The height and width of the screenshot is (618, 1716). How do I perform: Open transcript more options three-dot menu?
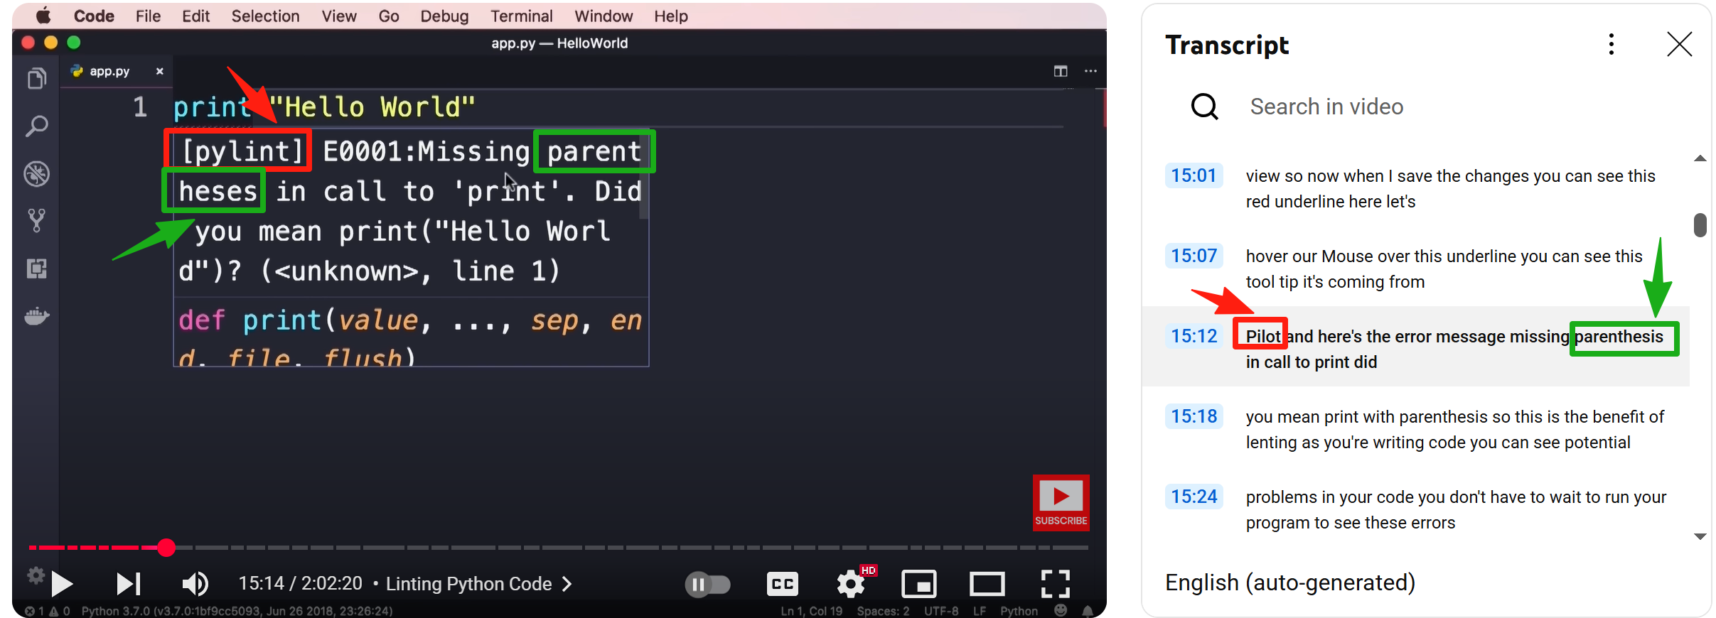(1612, 44)
